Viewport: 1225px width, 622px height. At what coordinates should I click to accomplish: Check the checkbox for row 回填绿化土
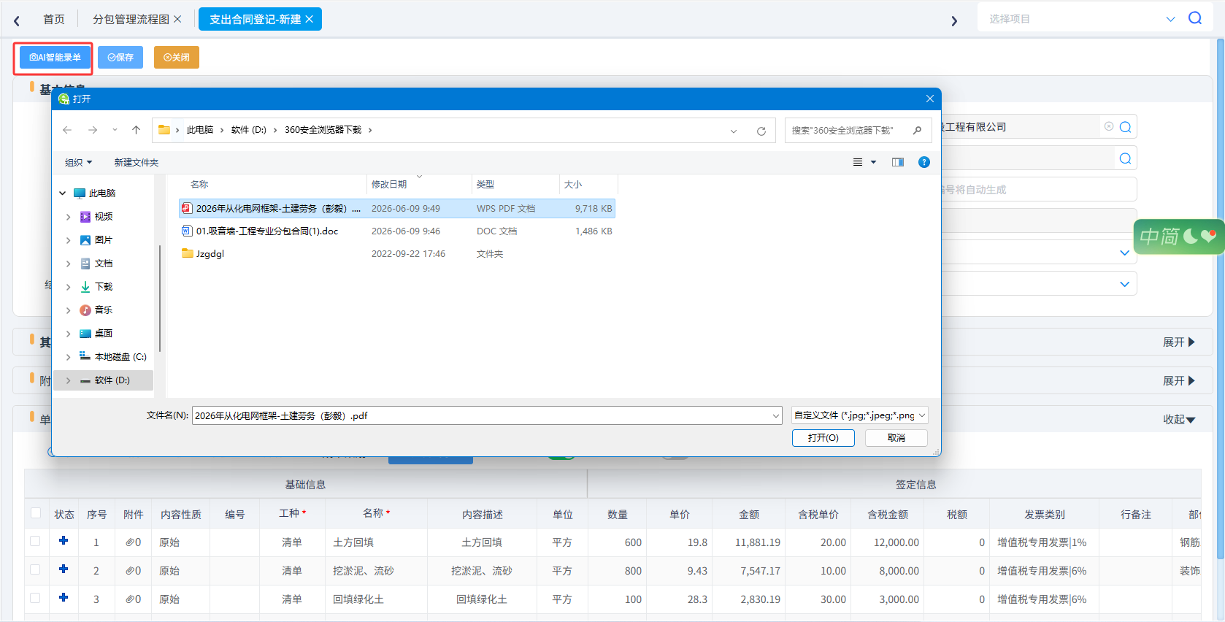click(x=35, y=598)
